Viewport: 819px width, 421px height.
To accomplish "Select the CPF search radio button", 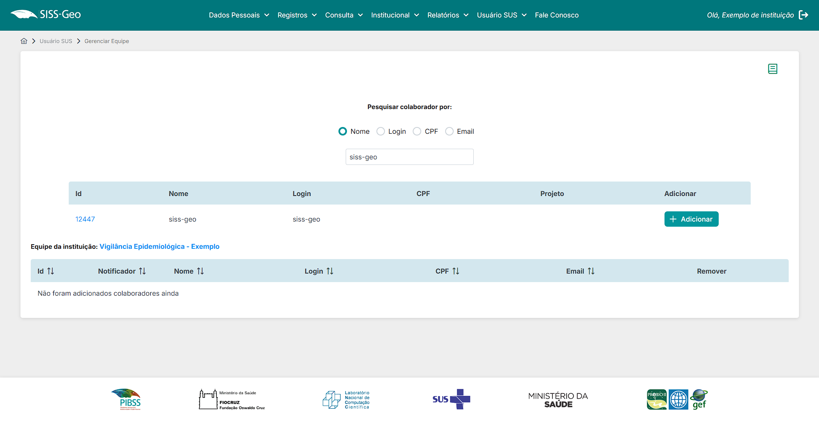I will pyautogui.click(x=417, y=131).
